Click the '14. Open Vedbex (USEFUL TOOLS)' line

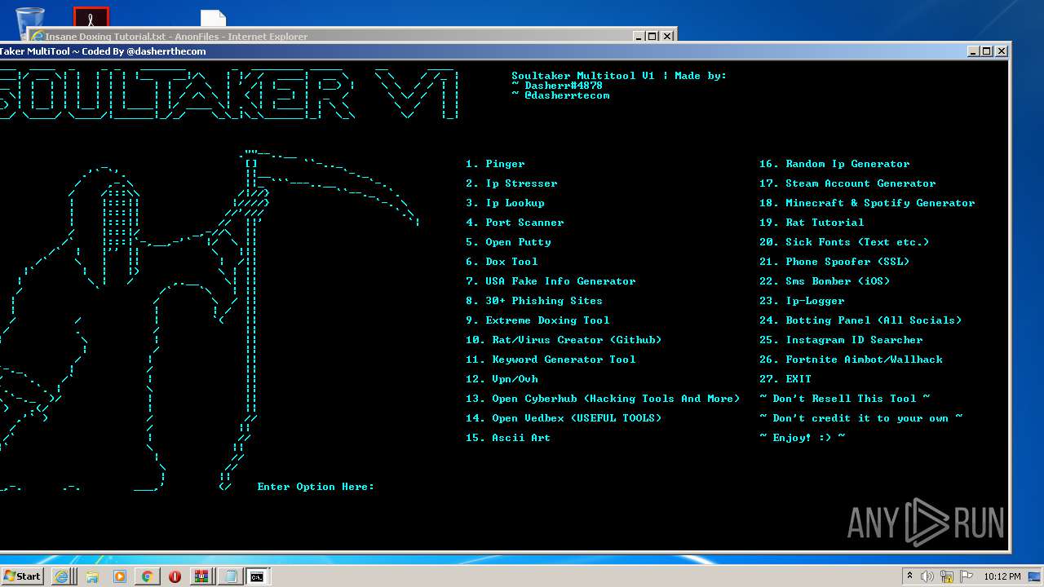pos(564,418)
